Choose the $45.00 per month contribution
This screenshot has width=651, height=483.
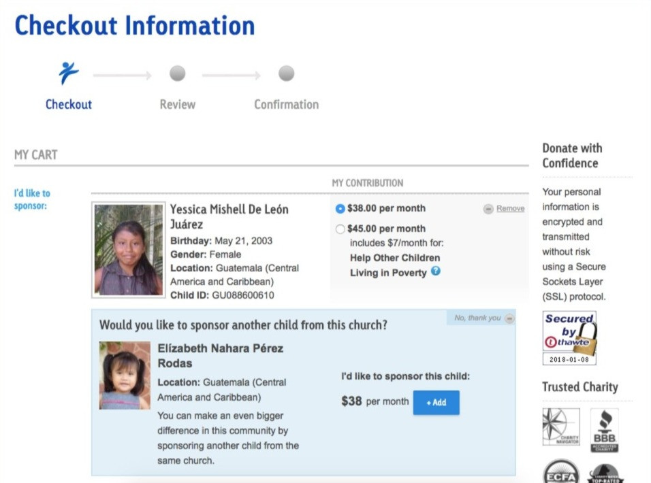(340, 229)
